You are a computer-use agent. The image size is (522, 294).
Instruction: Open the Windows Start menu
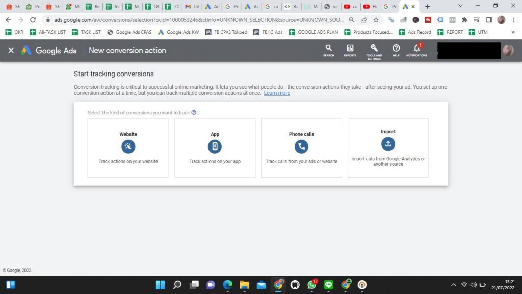(11, 285)
